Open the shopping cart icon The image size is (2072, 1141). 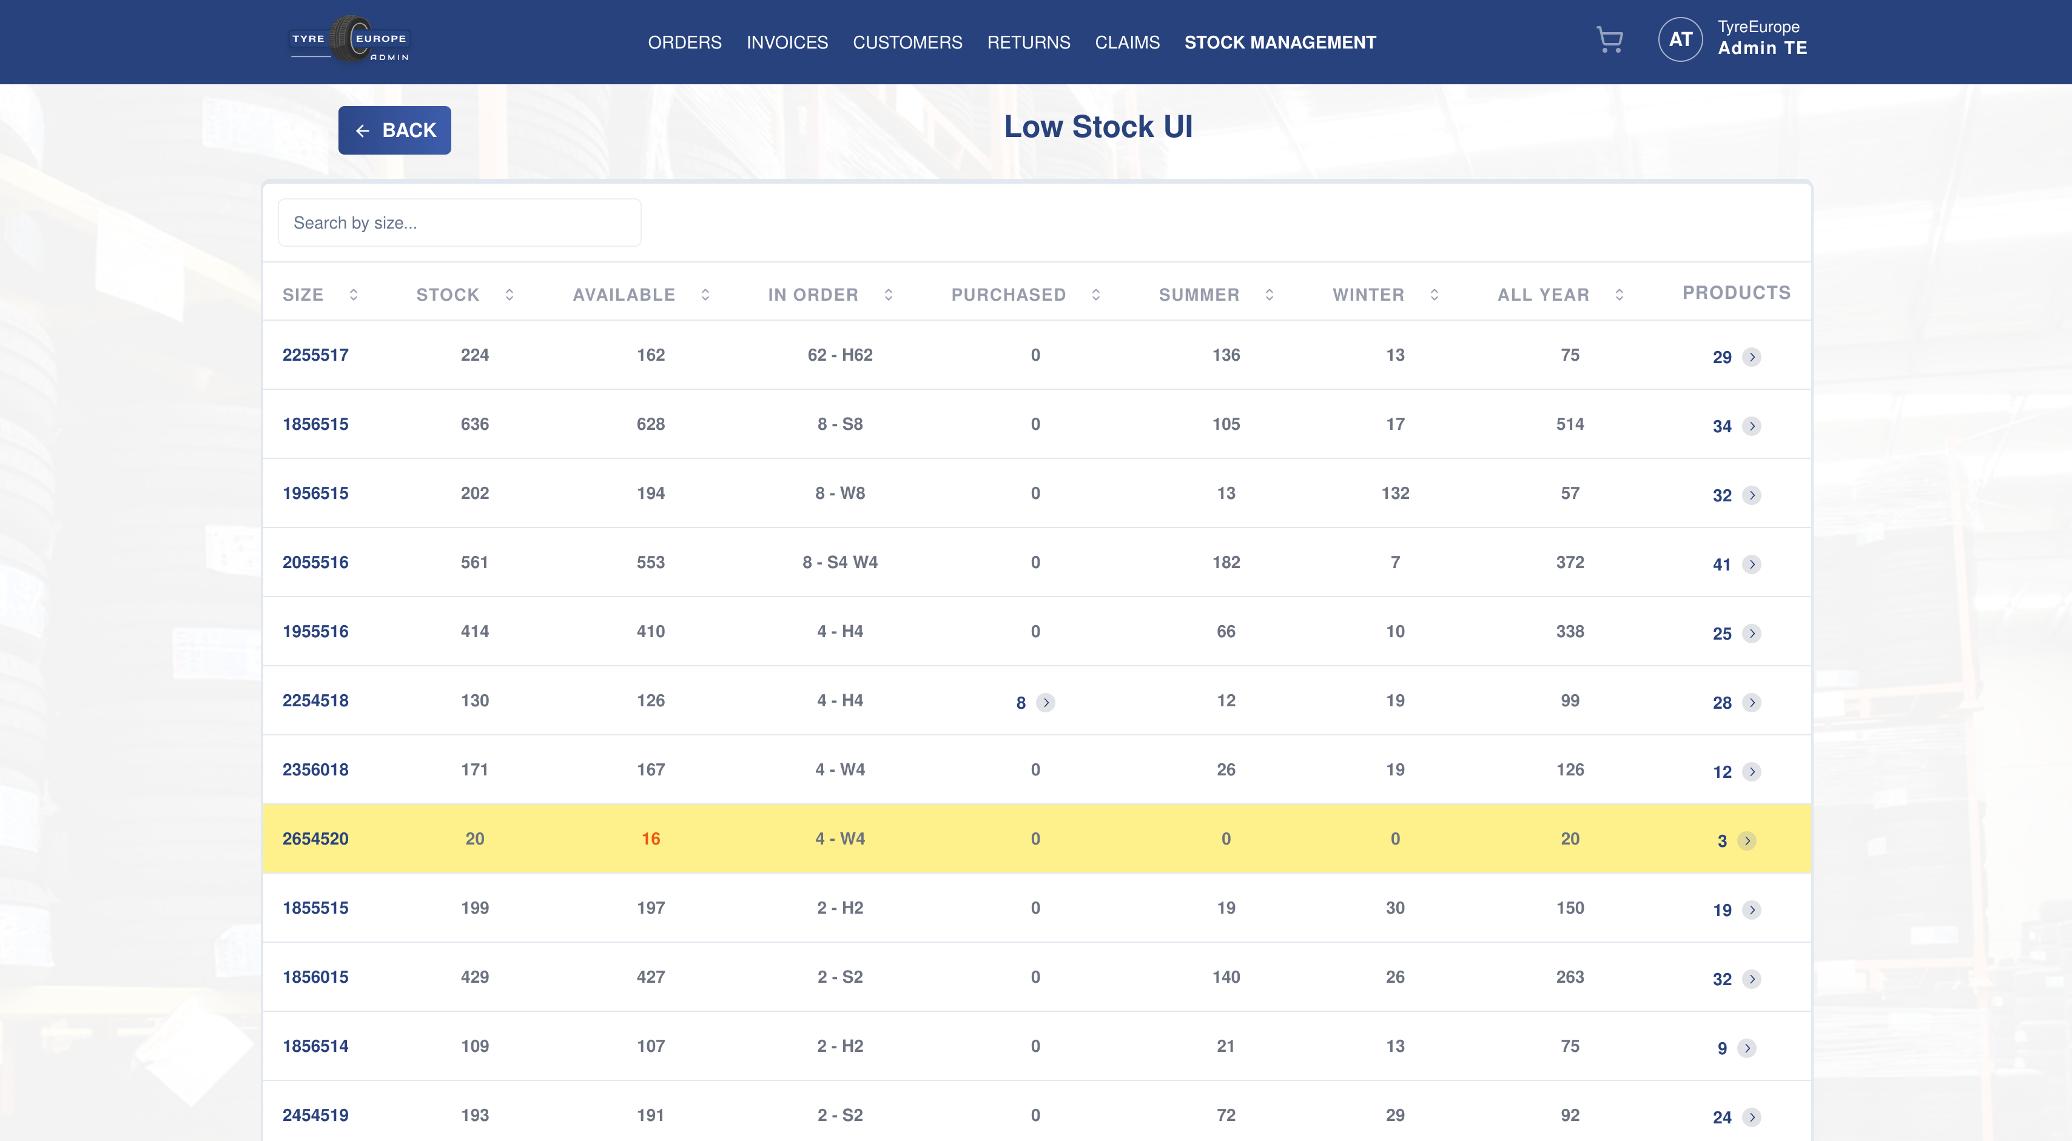(x=1610, y=40)
